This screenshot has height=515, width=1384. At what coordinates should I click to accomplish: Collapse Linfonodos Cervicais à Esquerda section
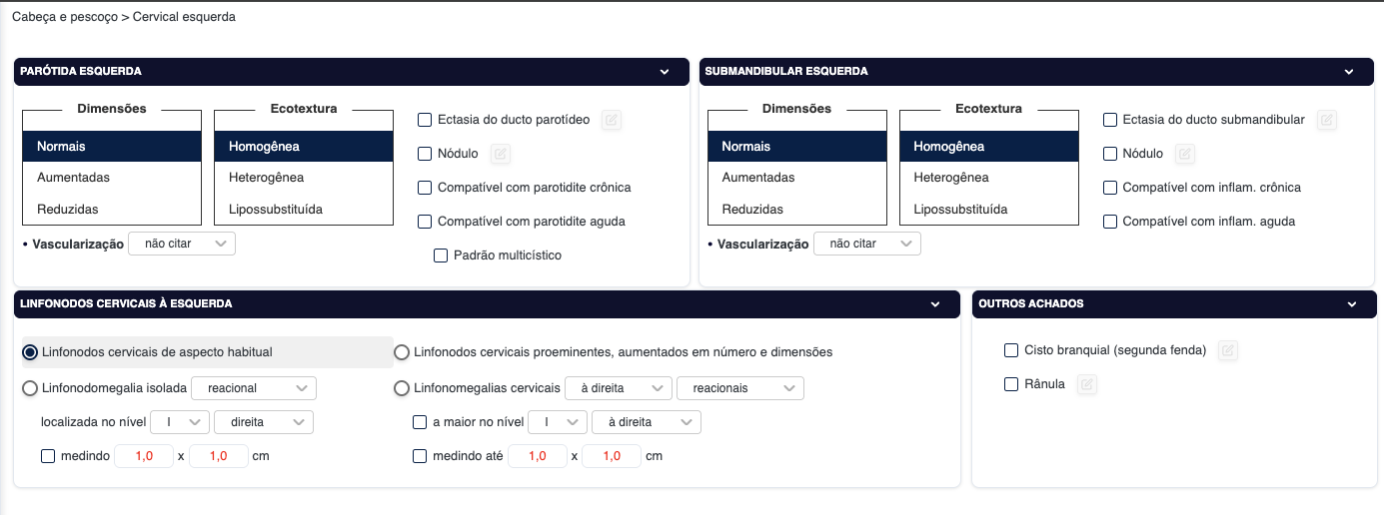pos(935,304)
